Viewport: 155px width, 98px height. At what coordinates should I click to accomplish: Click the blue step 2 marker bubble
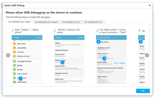click(62, 62)
